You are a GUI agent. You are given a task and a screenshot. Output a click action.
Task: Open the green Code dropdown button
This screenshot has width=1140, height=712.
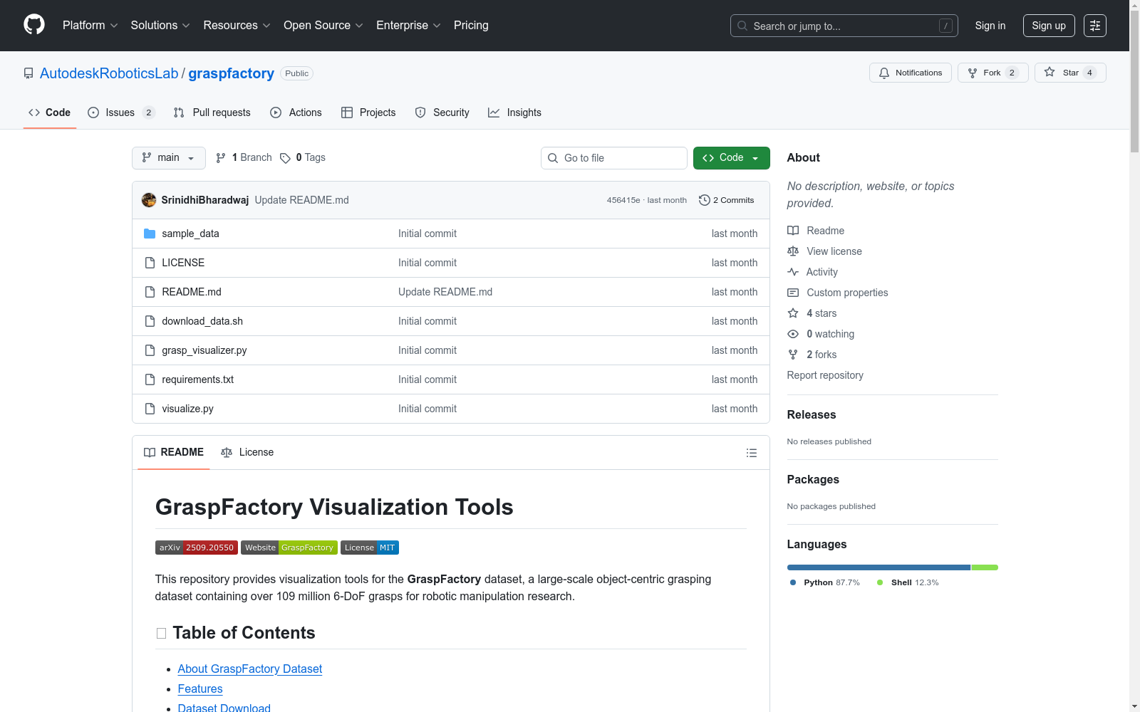[x=731, y=158]
